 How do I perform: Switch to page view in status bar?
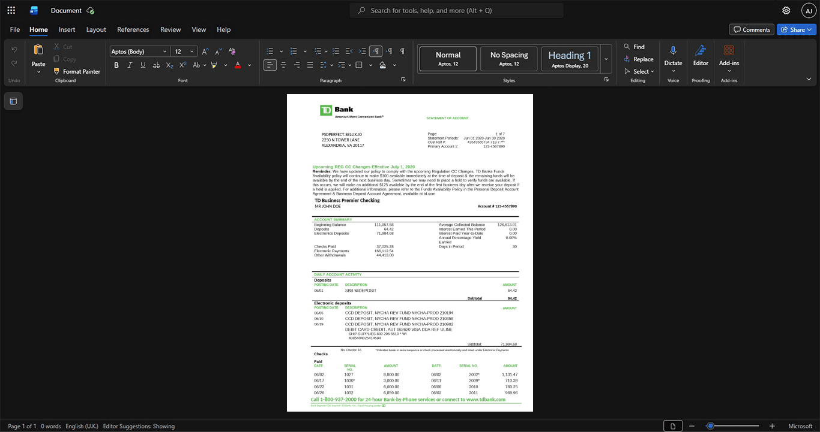click(x=673, y=426)
